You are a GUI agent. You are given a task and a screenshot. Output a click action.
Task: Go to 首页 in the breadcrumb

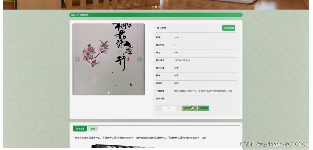(x=73, y=15)
